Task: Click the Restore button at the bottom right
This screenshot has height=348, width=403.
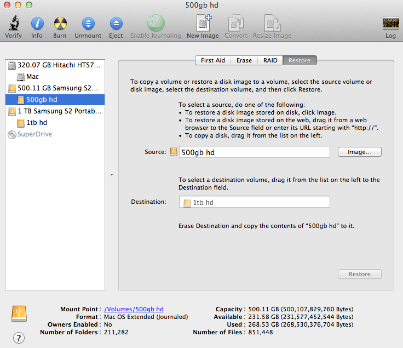Action: click(x=360, y=274)
